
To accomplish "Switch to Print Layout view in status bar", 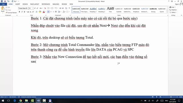I will pyautogui.click(x=156, y=97).
